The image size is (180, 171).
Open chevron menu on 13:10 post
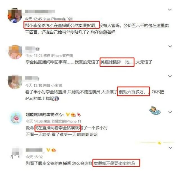[x=170, y=76]
